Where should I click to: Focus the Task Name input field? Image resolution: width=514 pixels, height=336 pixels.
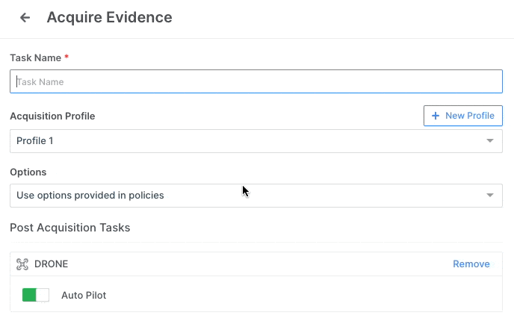tap(256, 81)
